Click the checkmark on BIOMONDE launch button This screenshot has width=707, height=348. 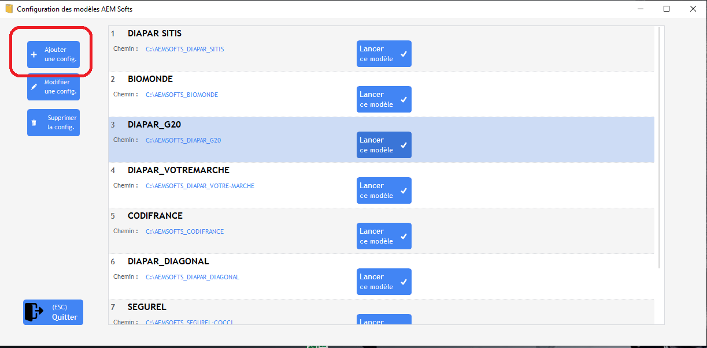click(404, 100)
